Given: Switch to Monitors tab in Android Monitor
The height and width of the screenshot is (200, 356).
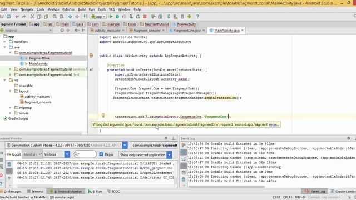Looking at the screenshot, I should (x=32, y=154).
